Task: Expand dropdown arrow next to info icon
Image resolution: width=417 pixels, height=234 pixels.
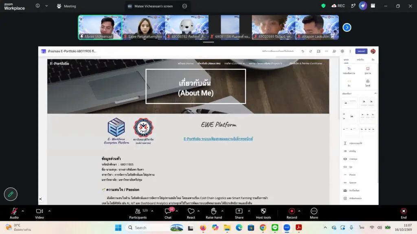Action: click(x=46, y=6)
